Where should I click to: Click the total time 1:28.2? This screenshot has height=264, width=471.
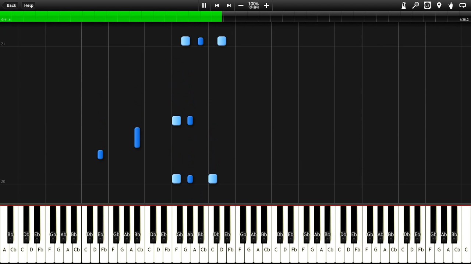click(464, 19)
